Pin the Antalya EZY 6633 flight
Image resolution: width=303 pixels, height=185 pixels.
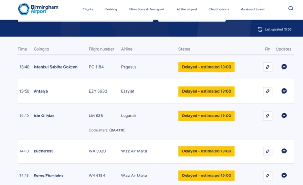pos(267,91)
